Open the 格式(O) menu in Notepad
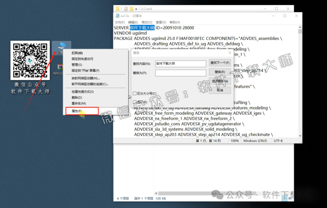327x208 pixels. click(x=147, y=22)
